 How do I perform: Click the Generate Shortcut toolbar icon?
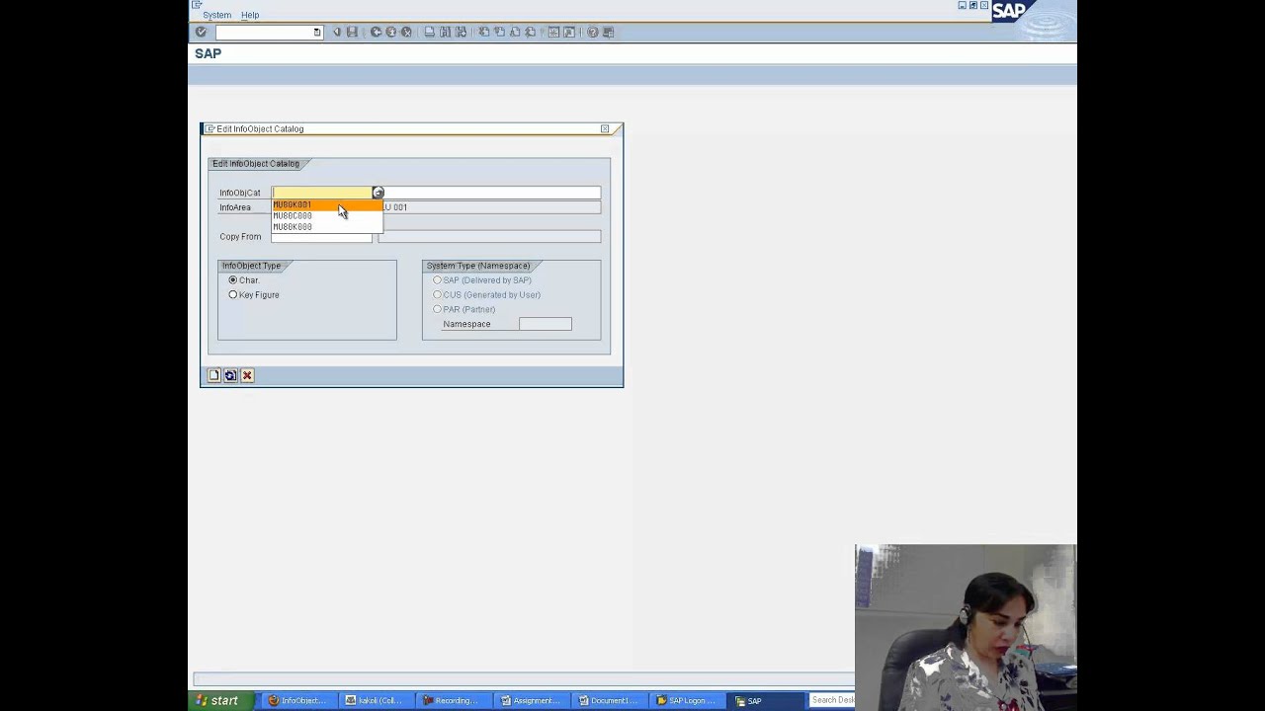pyautogui.click(x=569, y=32)
